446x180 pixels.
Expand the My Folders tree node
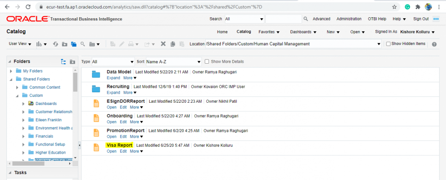pyautogui.click(x=11, y=71)
